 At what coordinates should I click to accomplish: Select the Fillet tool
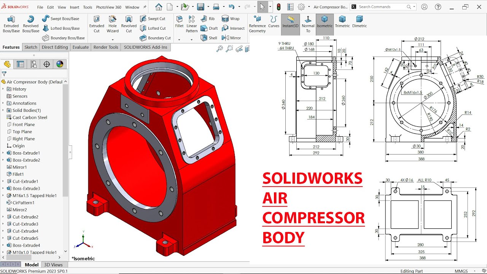tap(179, 22)
